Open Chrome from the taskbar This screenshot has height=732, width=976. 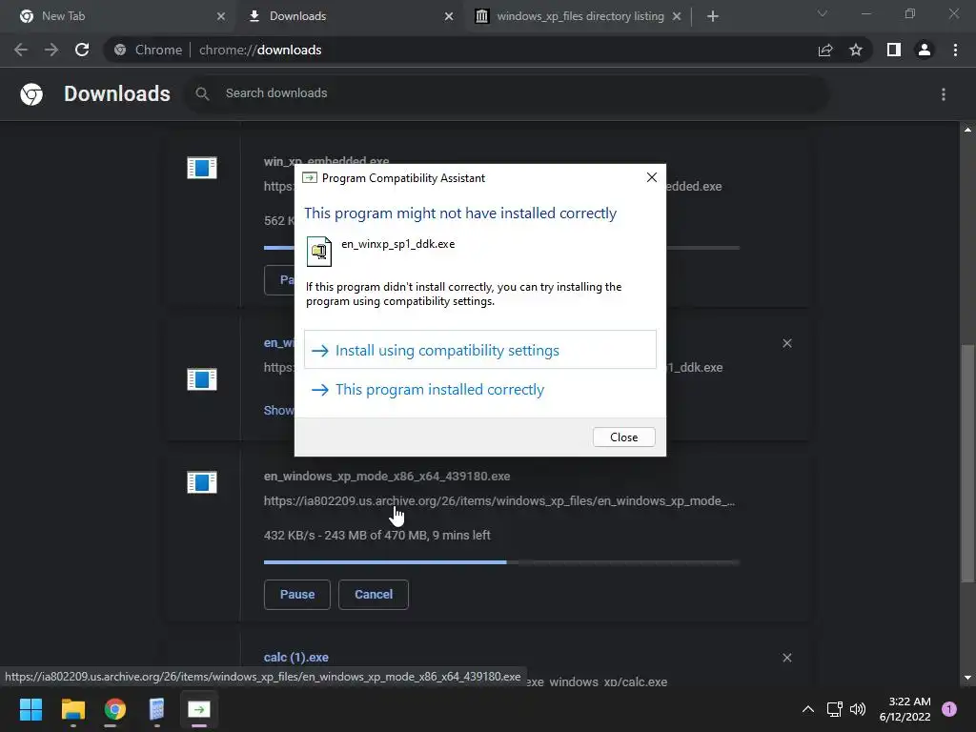tap(115, 709)
